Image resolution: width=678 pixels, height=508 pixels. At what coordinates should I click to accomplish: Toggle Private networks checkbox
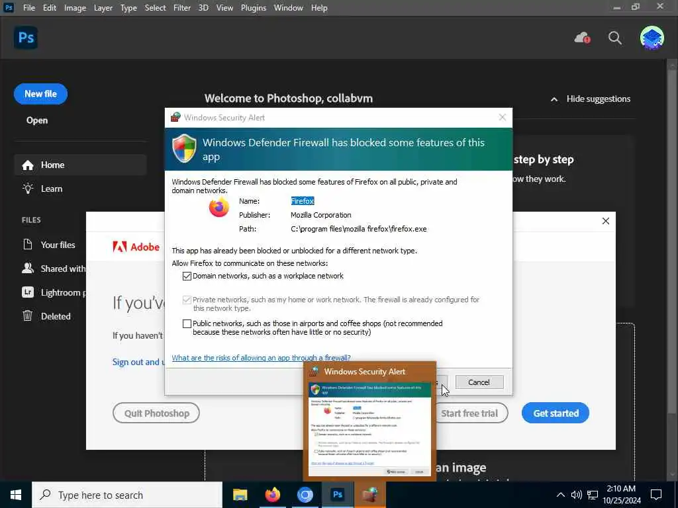[x=187, y=300]
